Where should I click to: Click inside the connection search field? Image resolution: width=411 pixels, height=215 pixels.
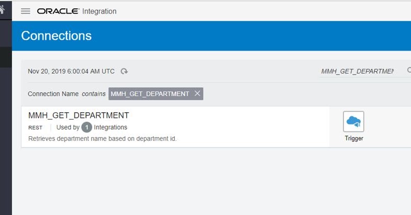(x=361, y=71)
